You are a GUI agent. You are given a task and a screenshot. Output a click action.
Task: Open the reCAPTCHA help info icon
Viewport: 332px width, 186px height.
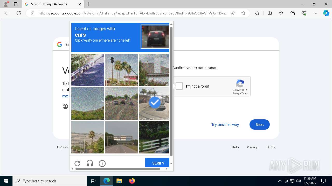pyautogui.click(x=102, y=163)
